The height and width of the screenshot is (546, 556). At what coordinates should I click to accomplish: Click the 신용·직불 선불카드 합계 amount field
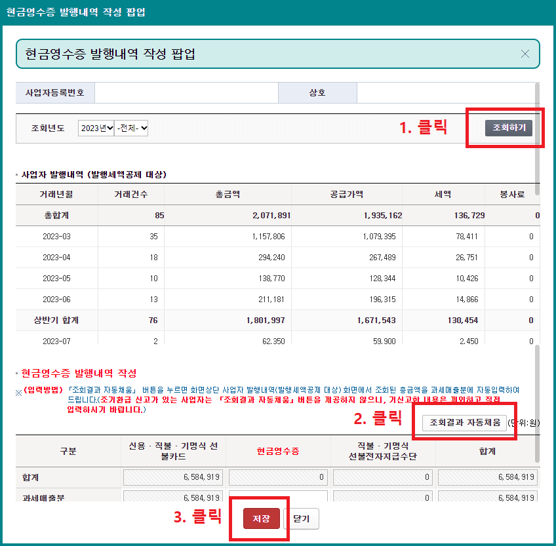point(173,477)
